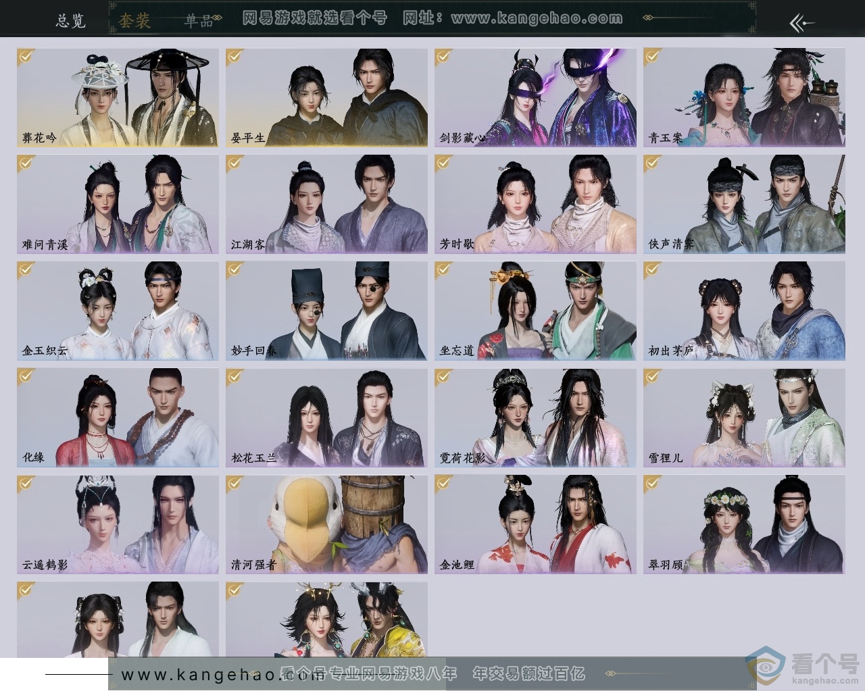Image resolution: width=865 pixels, height=691 pixels.
Task: Toggle the checkmark on 云遥鹤影 outfit
Action: (x=26, y=484)
